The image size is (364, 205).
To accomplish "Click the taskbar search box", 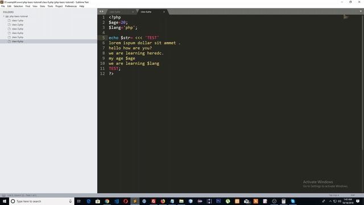I will (42, 201).
